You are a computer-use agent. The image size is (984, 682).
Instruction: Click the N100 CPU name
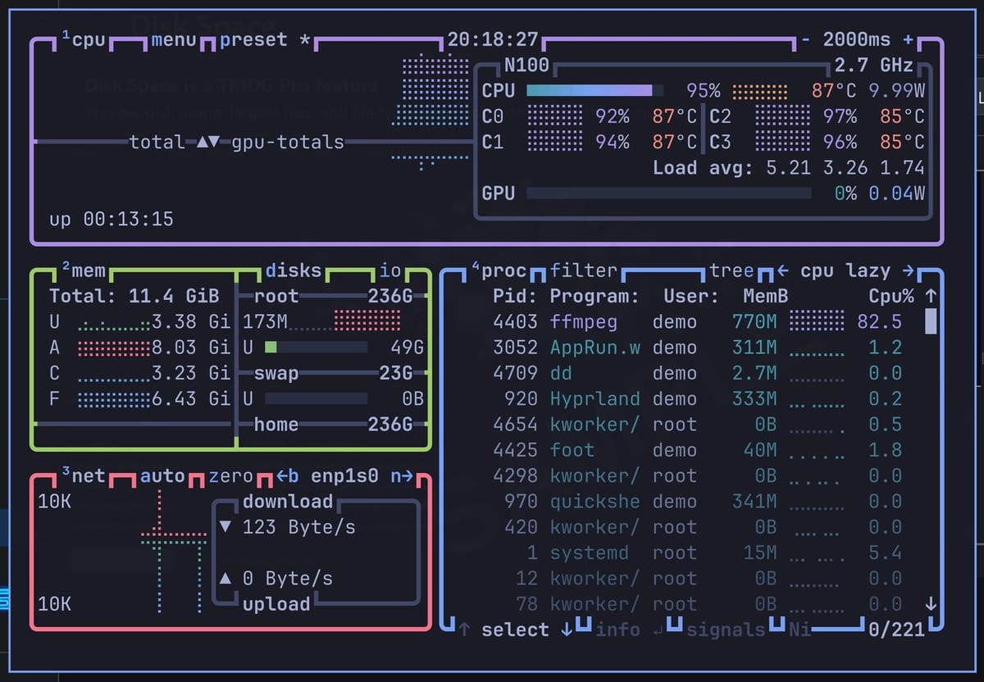(x=526, y=66)
